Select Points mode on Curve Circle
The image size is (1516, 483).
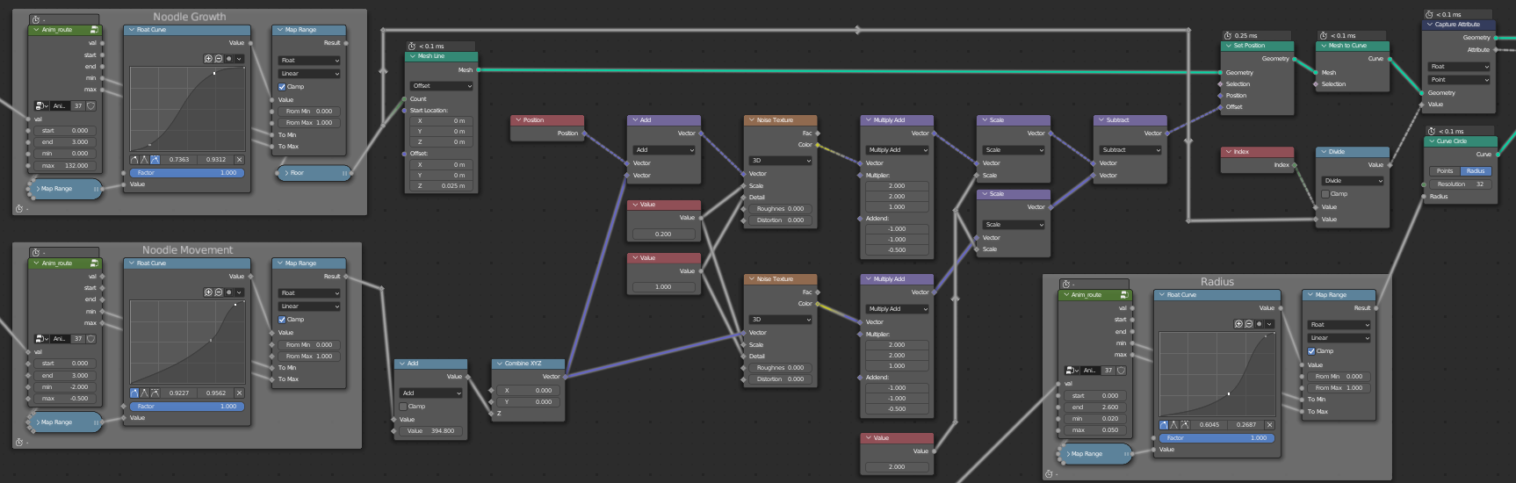point(1445,171)
